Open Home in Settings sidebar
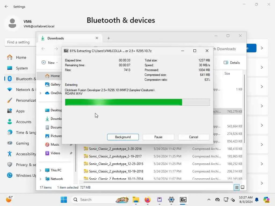The height and width of the screenshot is (206, 275). pos(21,57)
